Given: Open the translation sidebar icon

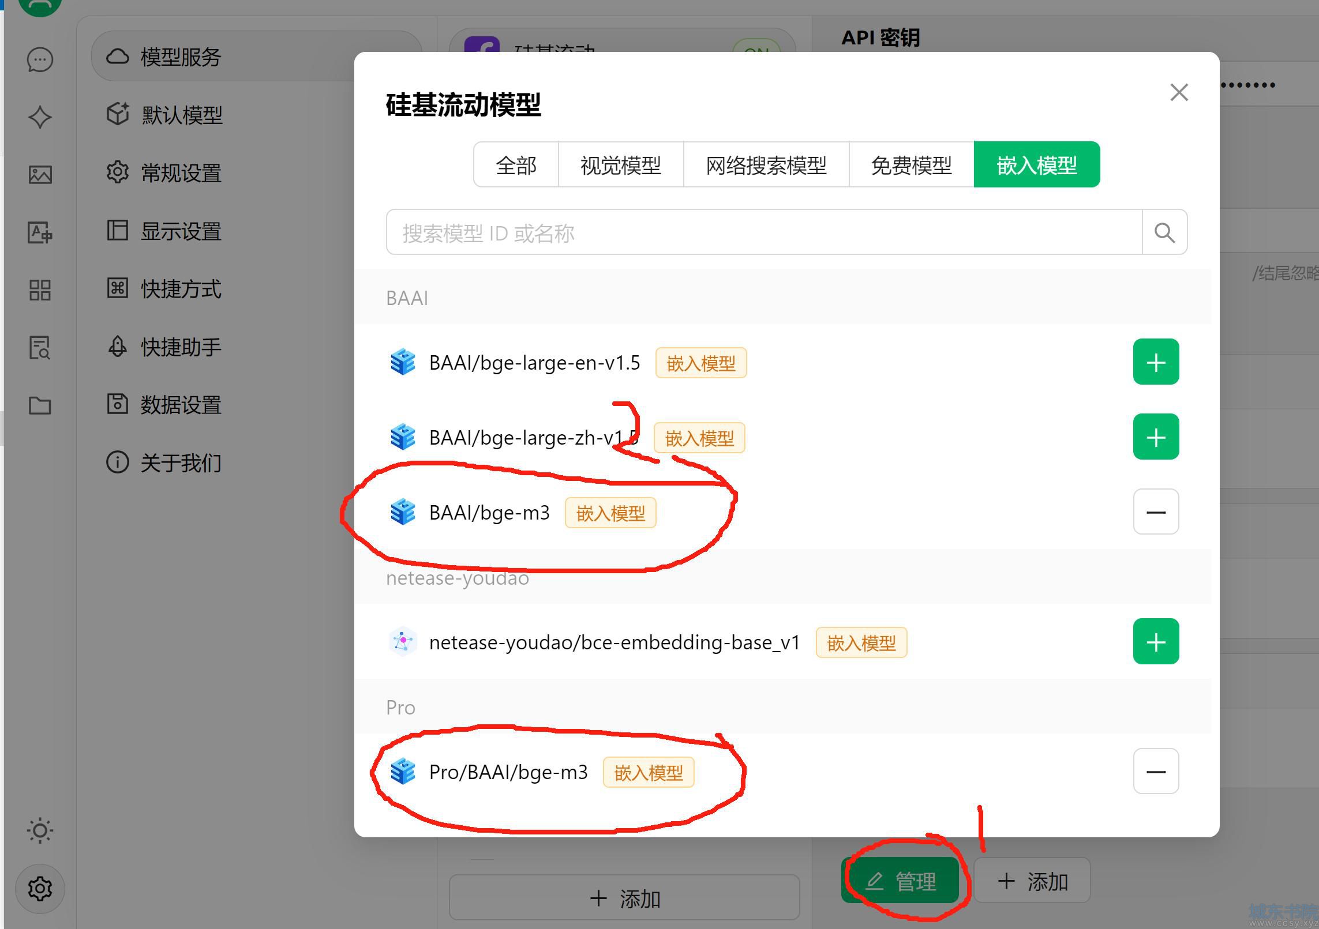Looking at the screenshot, I should click(x=40, y=232).
